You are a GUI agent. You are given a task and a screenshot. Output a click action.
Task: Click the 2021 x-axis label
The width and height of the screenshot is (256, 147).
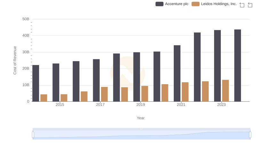point(181,105)
